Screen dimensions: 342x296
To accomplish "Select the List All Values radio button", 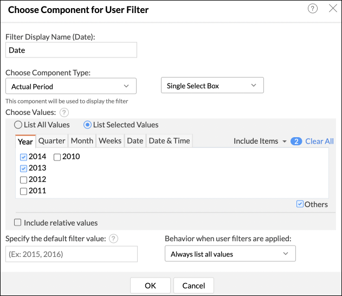I will (18, 125).
